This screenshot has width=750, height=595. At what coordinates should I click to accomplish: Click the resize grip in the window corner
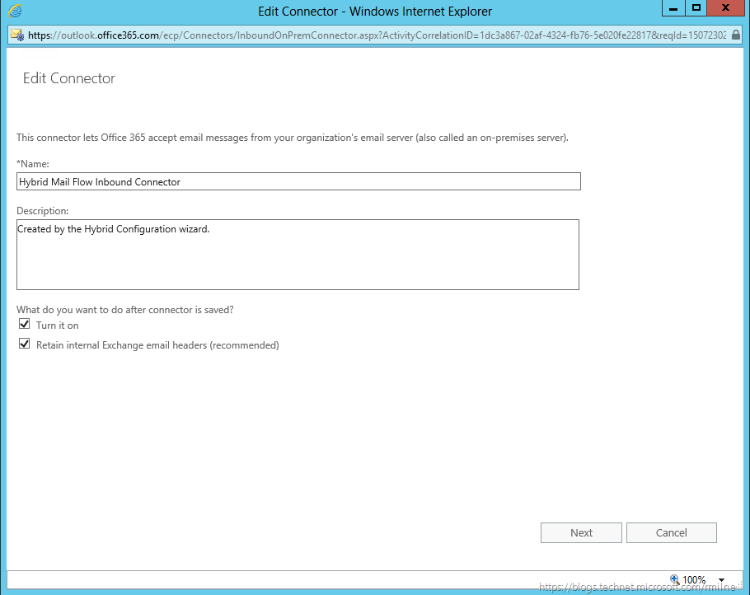pos(738,583)
